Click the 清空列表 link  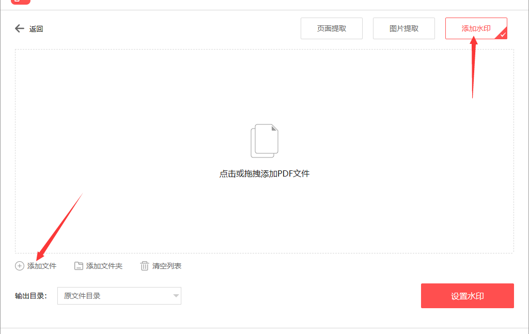click(167, 266)
